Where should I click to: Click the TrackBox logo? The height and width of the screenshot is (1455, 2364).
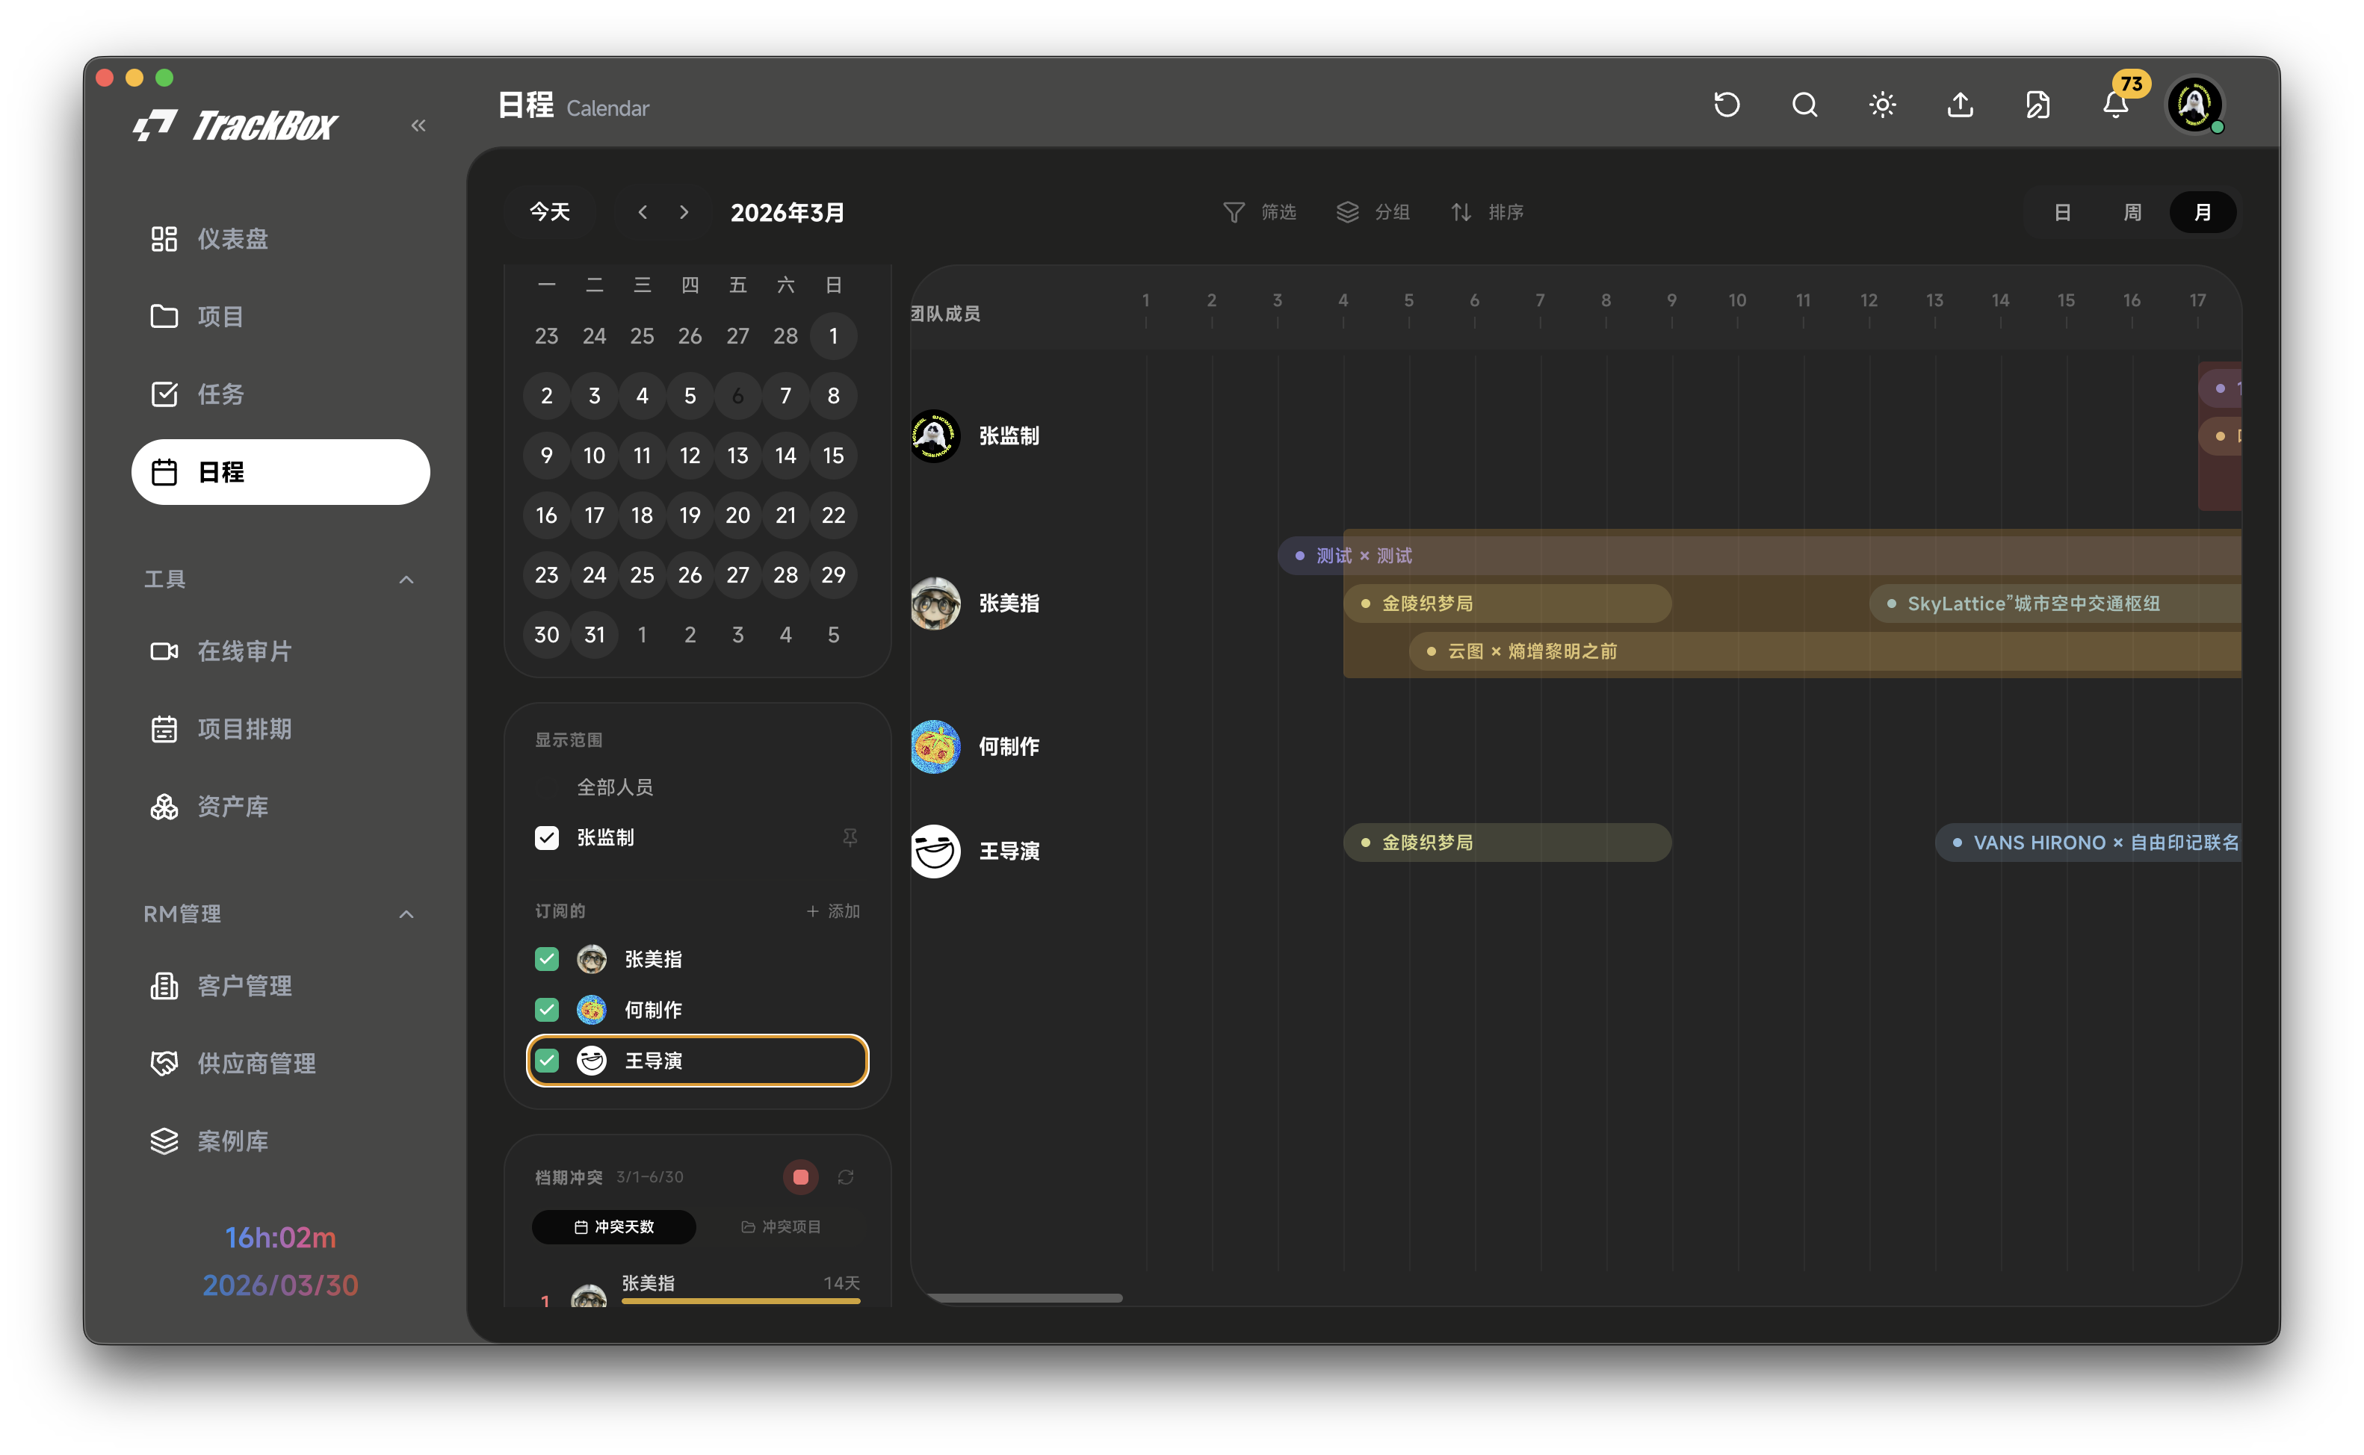236,125
